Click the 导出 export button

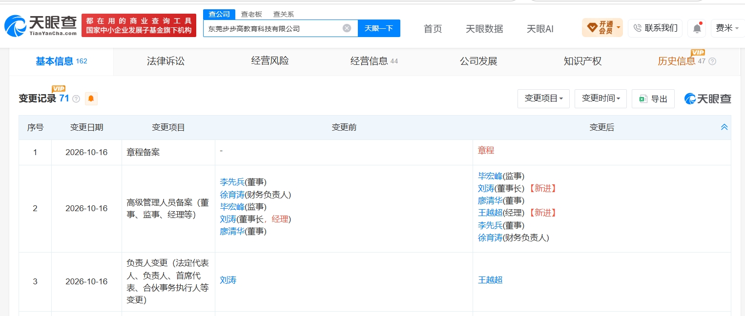[x=653, y=99]
